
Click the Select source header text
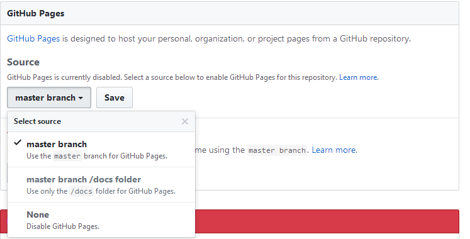38,121
